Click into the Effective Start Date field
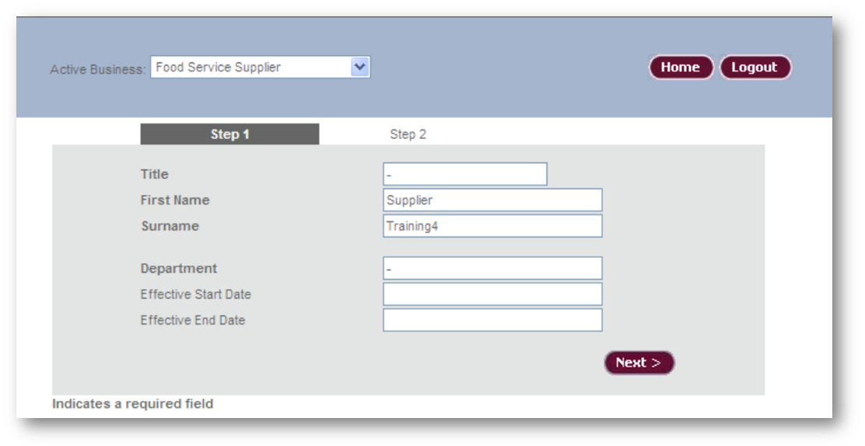Screen dimensions: 865x446 point(492,294)
